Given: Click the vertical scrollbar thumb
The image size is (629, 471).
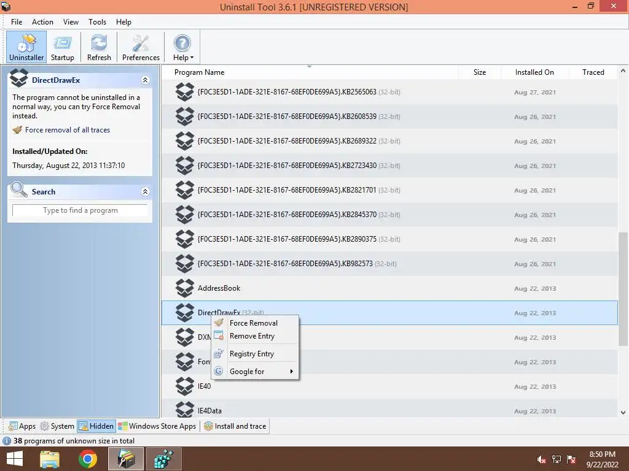Looking at the screenshot, I should (x=623, y=288).
